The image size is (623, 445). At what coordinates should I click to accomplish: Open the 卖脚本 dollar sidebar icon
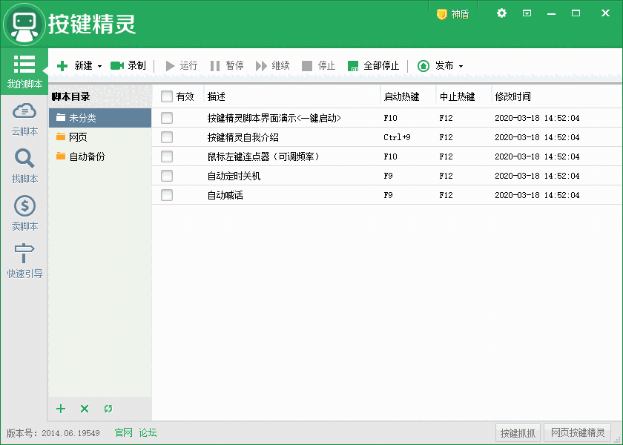pos(24,206)
